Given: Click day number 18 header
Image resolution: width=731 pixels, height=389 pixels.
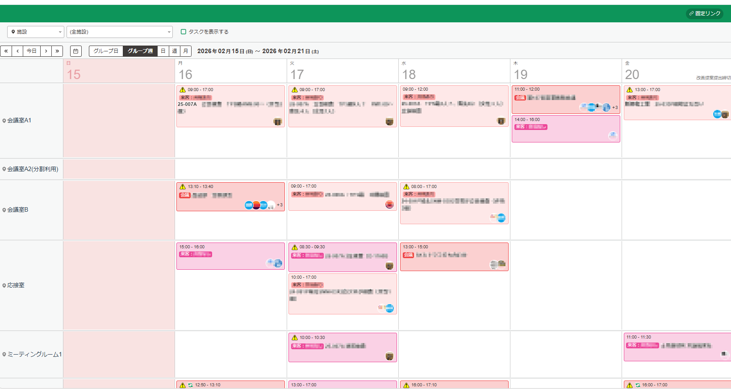Looking at the screenshot, I should point(409,74).
